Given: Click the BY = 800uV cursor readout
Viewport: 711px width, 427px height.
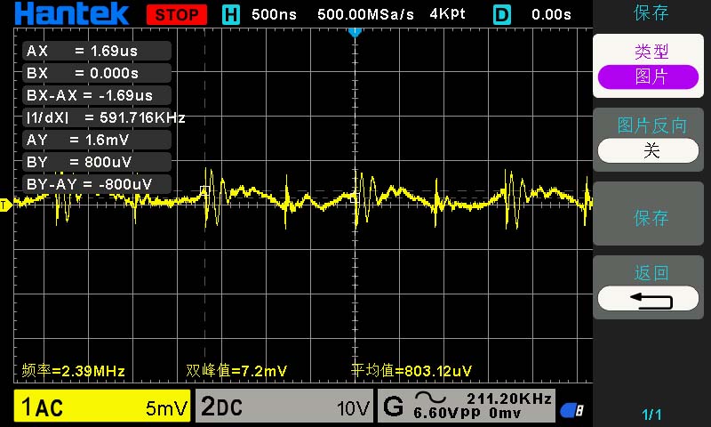Looking at the screenshot, I should (x=97, y=162).
